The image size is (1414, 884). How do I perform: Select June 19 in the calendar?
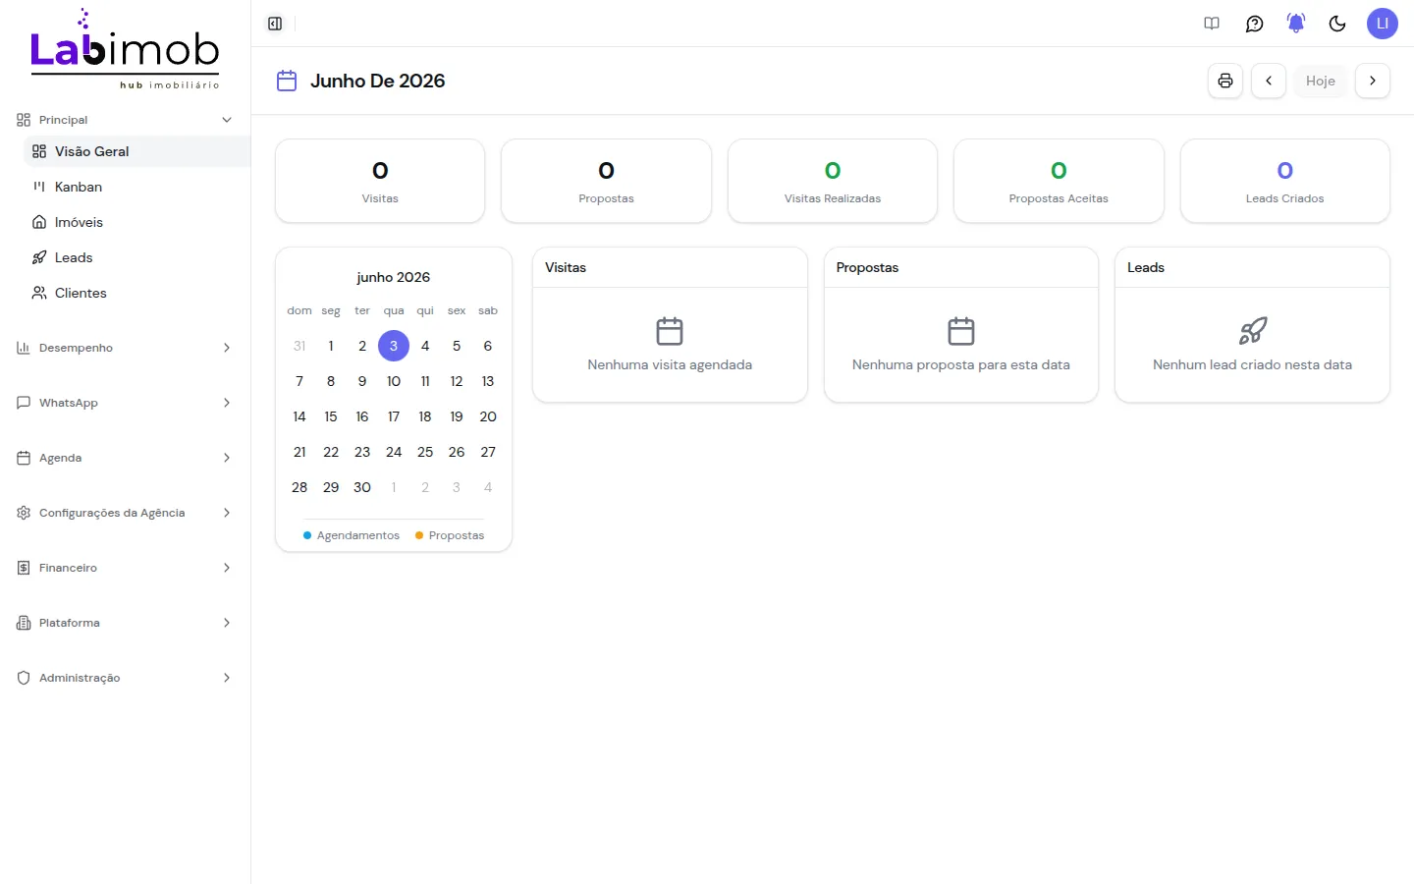coord(457,416)
